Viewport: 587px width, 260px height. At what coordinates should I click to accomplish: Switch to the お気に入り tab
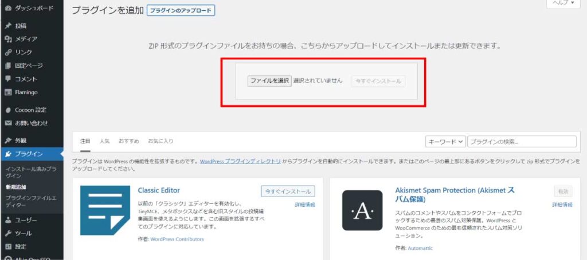pyautogui.click(x=161, y=141)
